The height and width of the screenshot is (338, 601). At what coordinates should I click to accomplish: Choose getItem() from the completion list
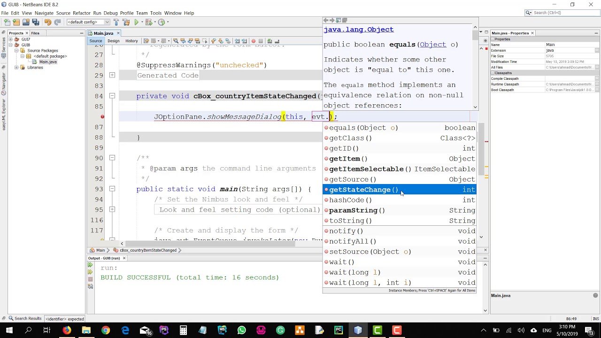click(x=348, y=159)
